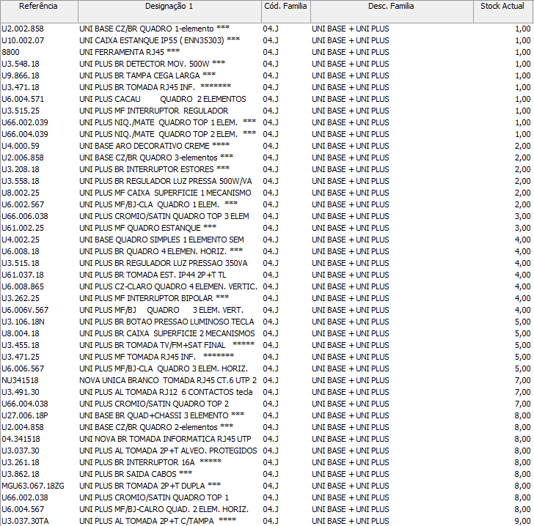The image size is (534, 526).
Task: Click the Cód. Familia column header
Action: (x=286, y=11)
